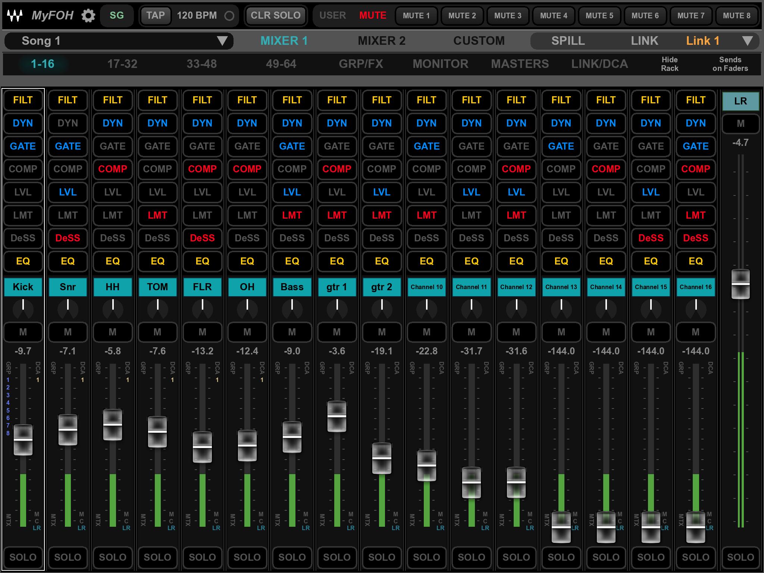This screenshot has height=573, width=764.
Task: Open EQ on the OH channel
Action: click(x=247, y=261)
